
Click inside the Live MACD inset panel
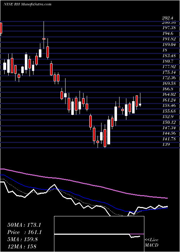click(99, 234)
